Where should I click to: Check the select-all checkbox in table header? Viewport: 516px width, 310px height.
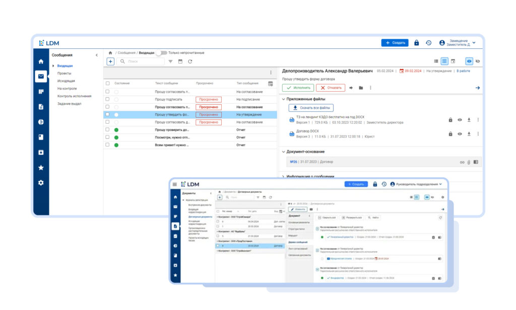pyautogui.click(x=107, y=84)
